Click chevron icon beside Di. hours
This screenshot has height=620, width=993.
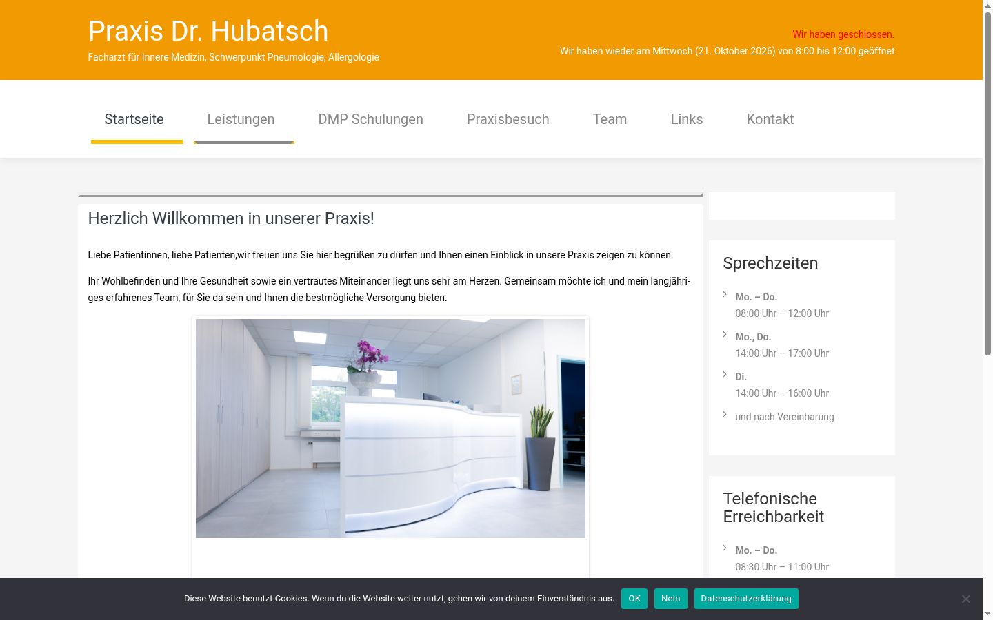[725, 374]
